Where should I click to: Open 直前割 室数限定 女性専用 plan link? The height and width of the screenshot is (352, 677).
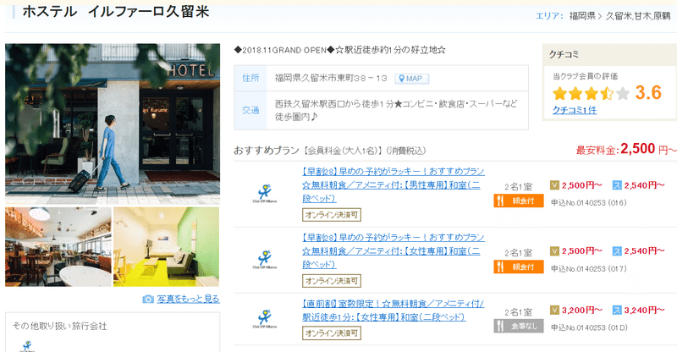[x=393, y=310]
